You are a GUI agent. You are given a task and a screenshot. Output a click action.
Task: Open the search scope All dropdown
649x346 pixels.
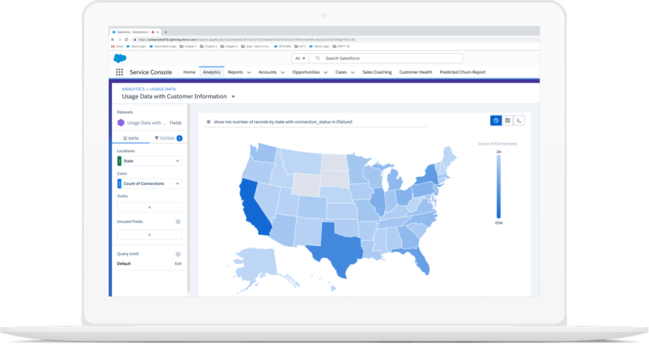[301, 58]
